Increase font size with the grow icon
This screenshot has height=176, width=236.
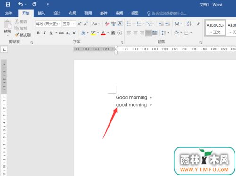click(79, 24)
